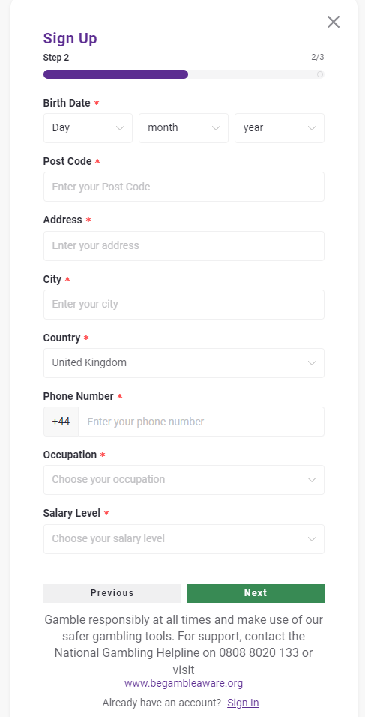Click the step progress bar
The width and height of the screenshot is (365, 717).
click(184, 74)
